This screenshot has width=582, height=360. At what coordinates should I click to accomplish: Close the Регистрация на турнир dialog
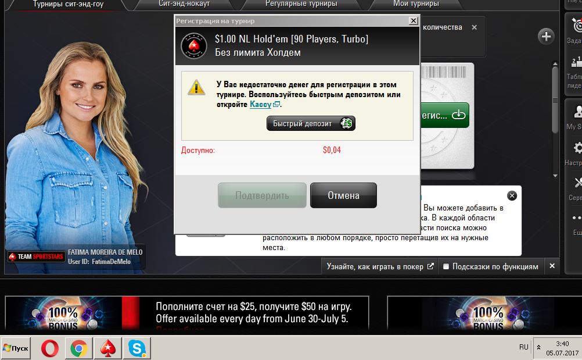coord(413,21)
